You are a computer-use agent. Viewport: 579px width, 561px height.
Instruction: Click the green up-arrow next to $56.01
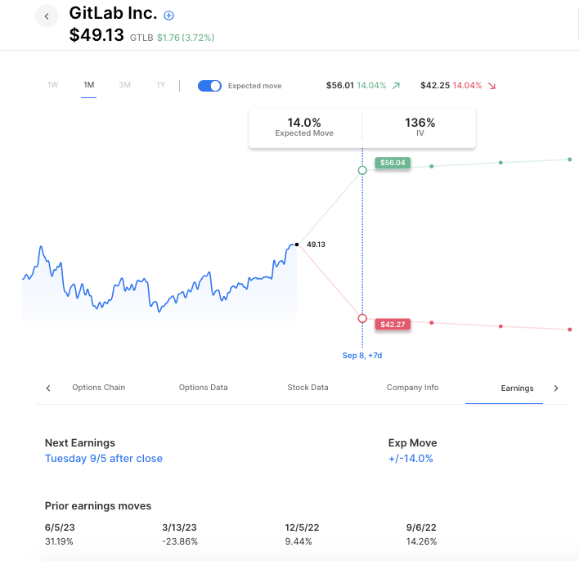pos(397,86)
